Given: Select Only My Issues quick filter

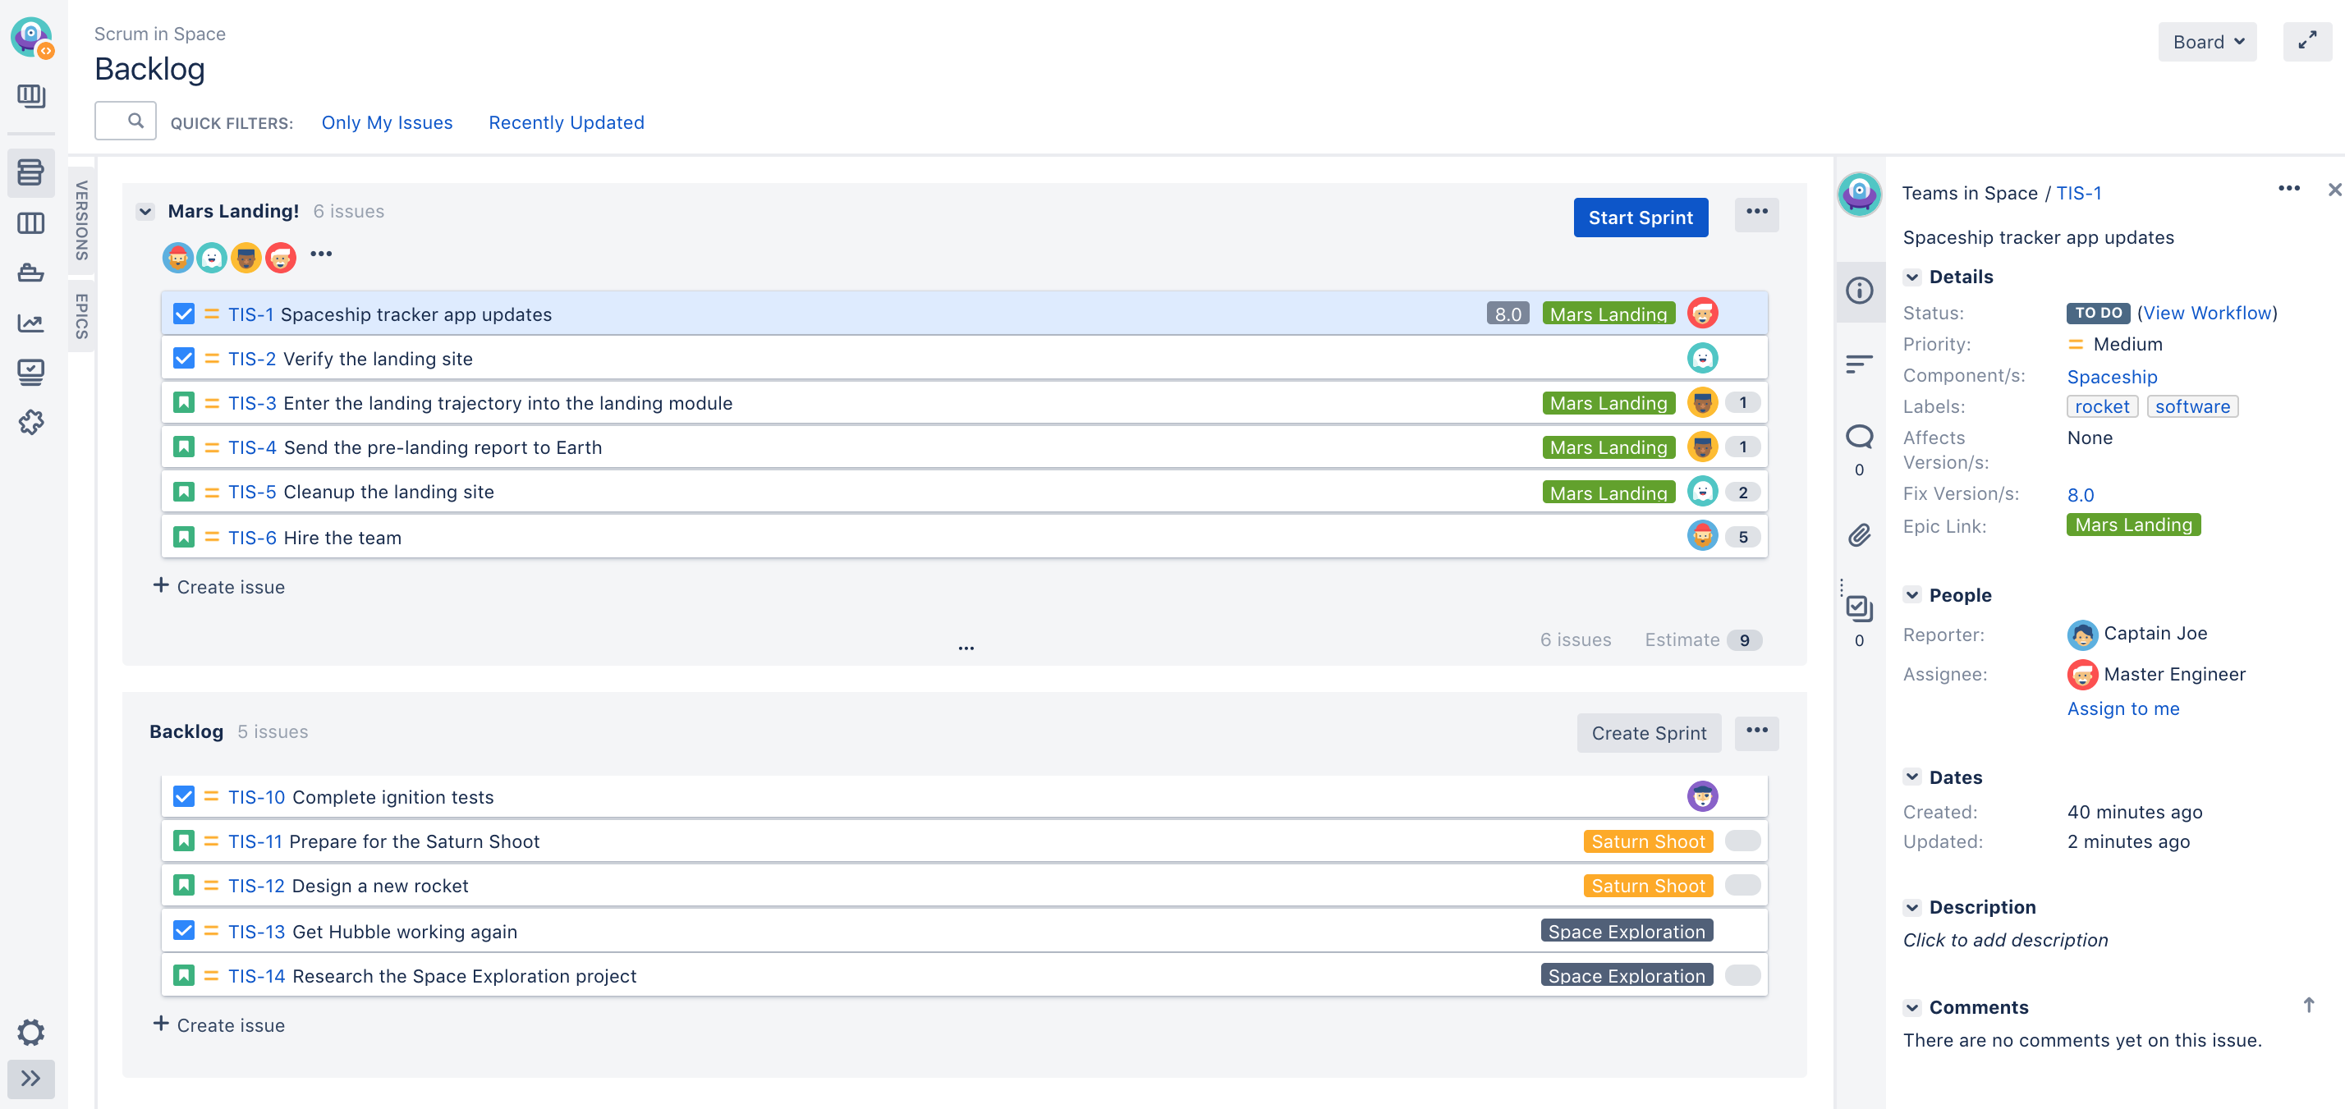Looking at the screenshot, I should (388, 121).
